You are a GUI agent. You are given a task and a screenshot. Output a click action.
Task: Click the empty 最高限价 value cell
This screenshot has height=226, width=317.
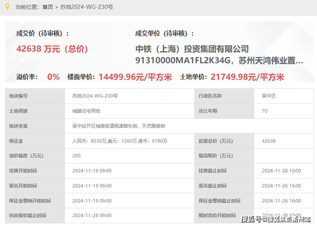pyautogui.click(x=284, y=156)
